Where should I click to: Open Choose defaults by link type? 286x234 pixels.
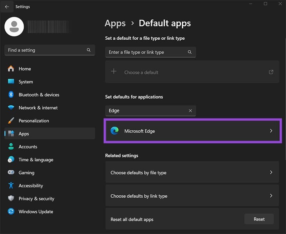(192, 196)
